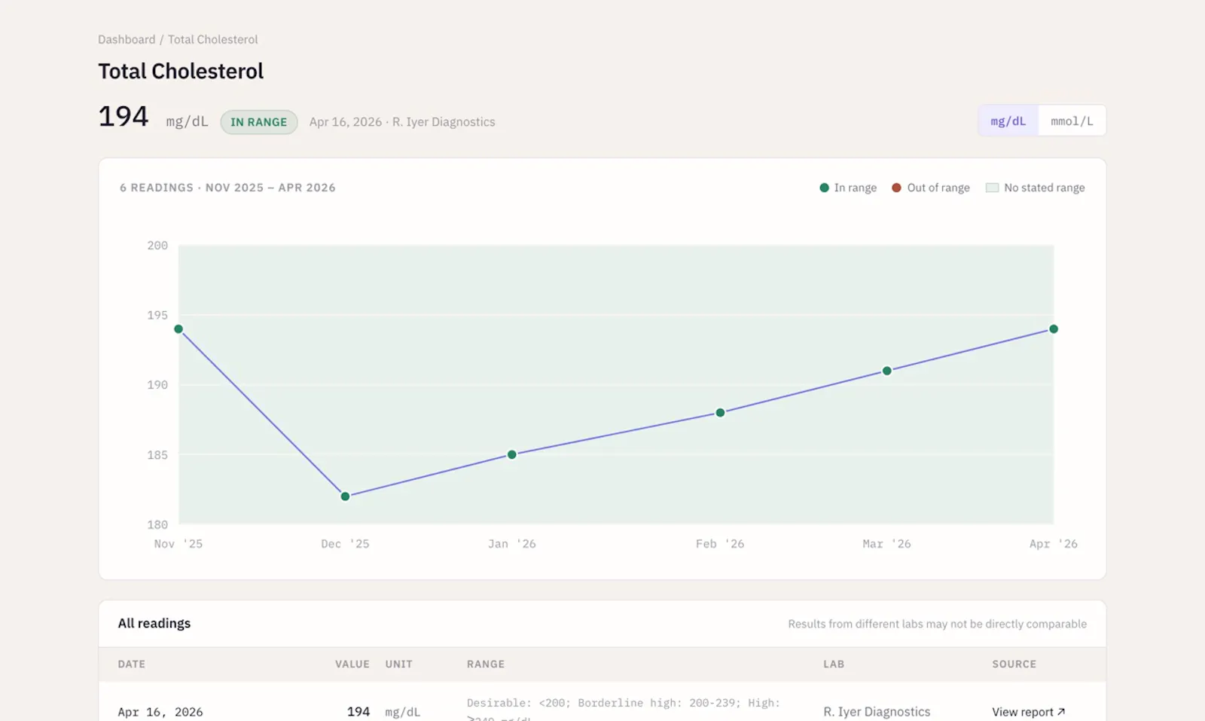
Task: Click the In range green legend dot
Action: pos(824,188)
